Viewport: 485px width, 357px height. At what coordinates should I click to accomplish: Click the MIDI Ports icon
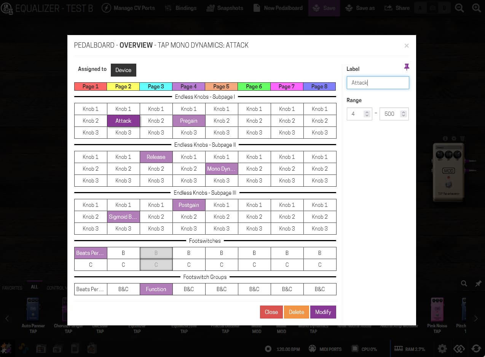pos(312,349)
